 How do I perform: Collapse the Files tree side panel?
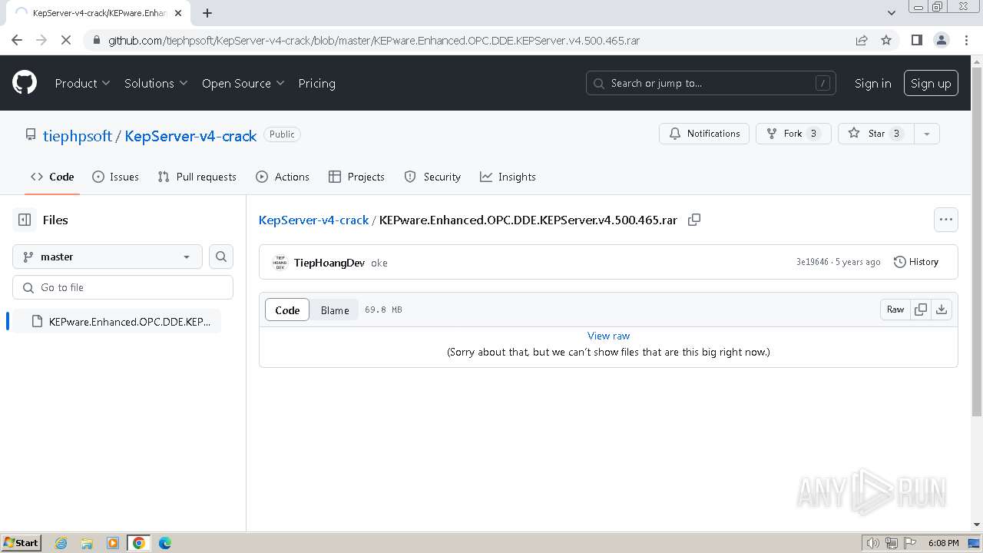(25, 220)
